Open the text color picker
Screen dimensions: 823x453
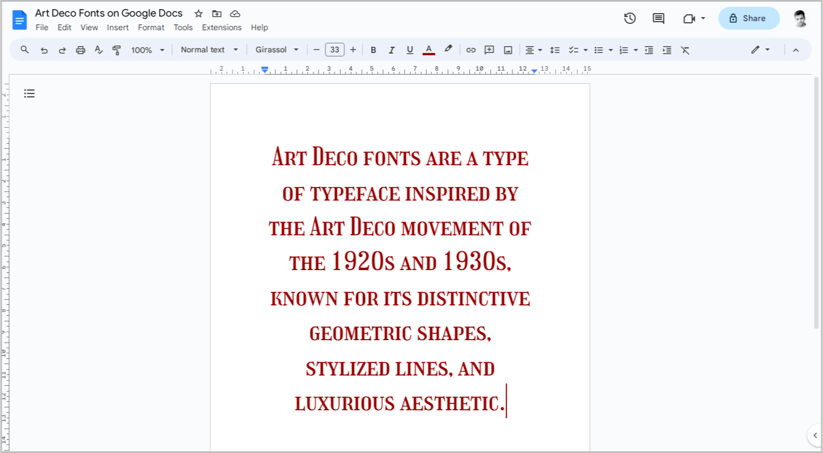429,50
